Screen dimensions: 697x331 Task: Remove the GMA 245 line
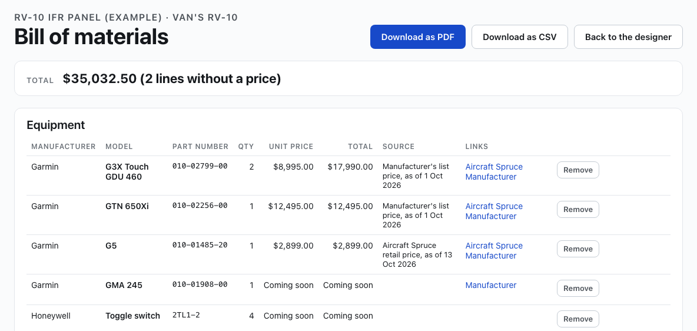tap(578, 288)
